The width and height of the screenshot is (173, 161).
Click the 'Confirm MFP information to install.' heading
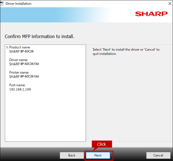[x=40, y=37]
